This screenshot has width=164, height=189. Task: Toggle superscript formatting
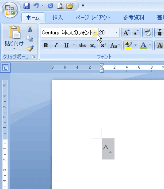(103, 45)
